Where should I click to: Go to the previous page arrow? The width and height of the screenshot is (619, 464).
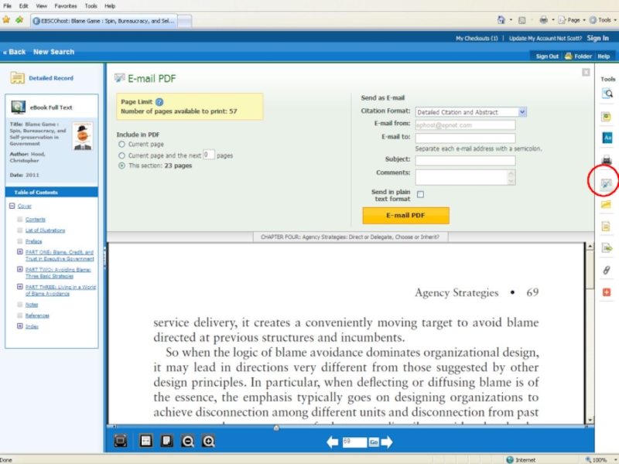click(332, 442)
